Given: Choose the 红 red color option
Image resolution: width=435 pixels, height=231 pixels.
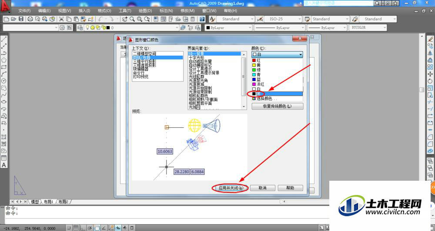Looking at the screenshot, I should click(277, 60).
